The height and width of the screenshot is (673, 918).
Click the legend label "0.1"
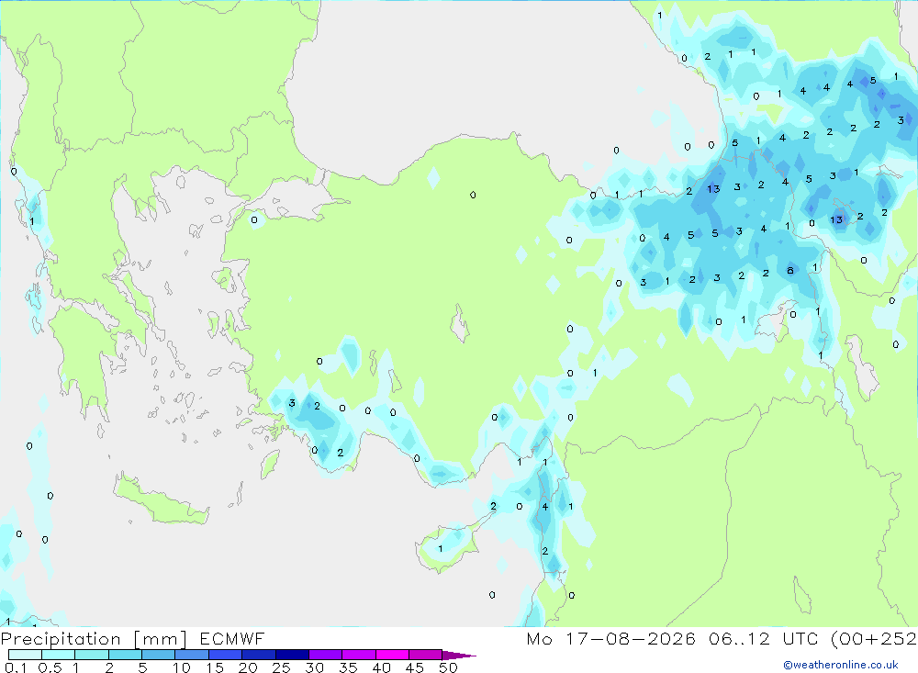(x=15, y=667)
